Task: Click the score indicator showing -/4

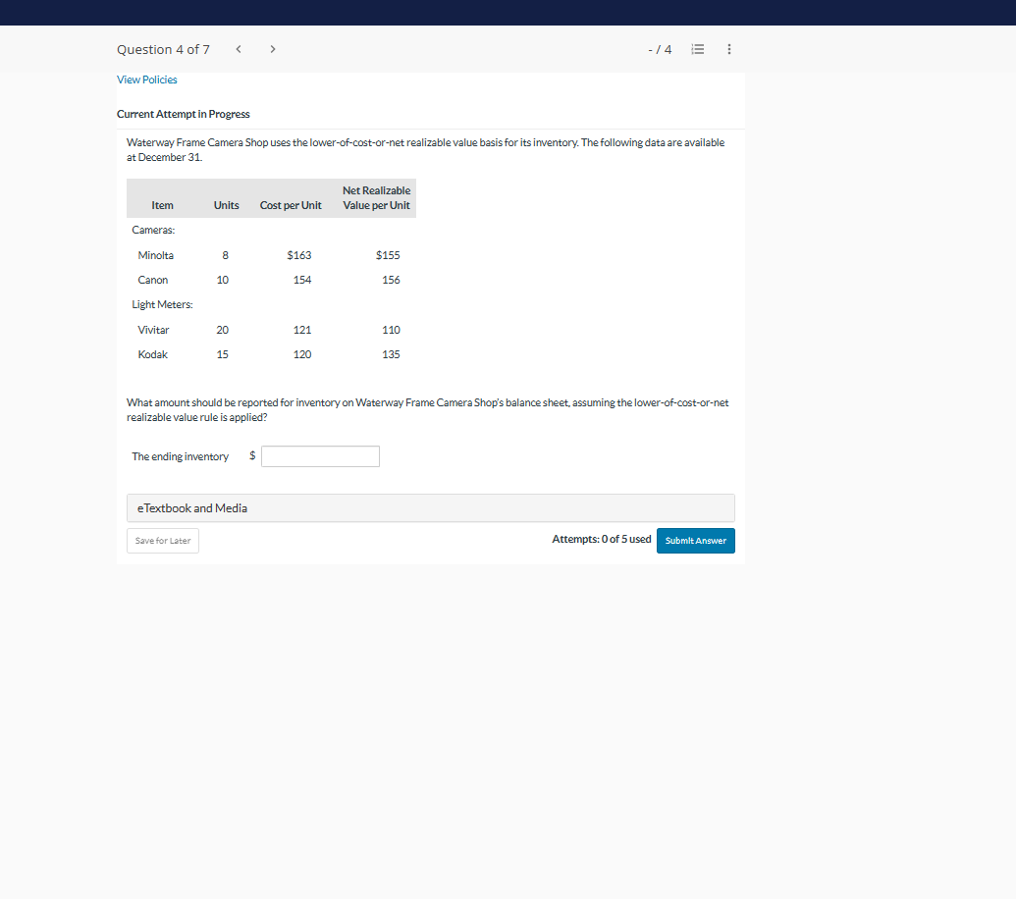Action: click(660, 48)
